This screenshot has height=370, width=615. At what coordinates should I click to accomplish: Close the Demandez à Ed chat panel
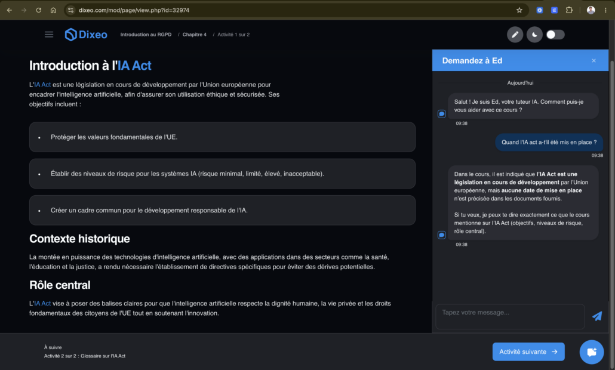click(x=594, y=61)
